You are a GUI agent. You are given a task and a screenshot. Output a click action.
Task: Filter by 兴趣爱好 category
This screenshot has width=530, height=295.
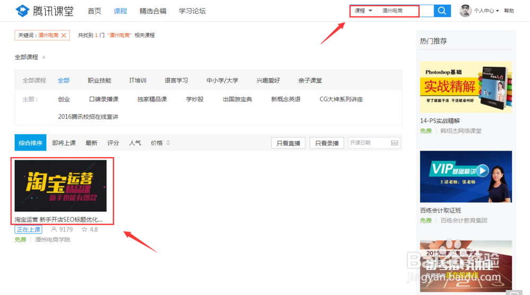click(x=268, y=80)
